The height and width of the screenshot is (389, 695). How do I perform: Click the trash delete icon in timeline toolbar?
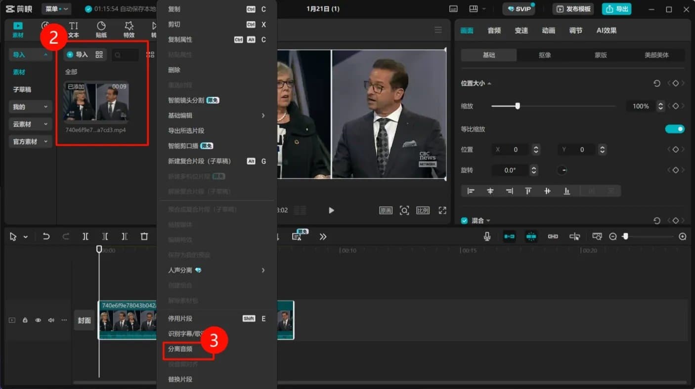pos(144,237)
